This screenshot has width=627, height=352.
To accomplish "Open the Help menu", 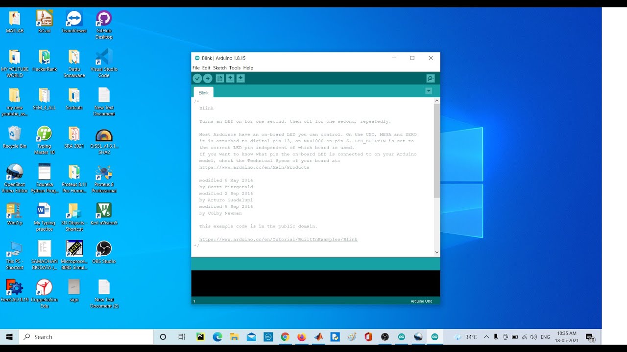I will 248,68.
